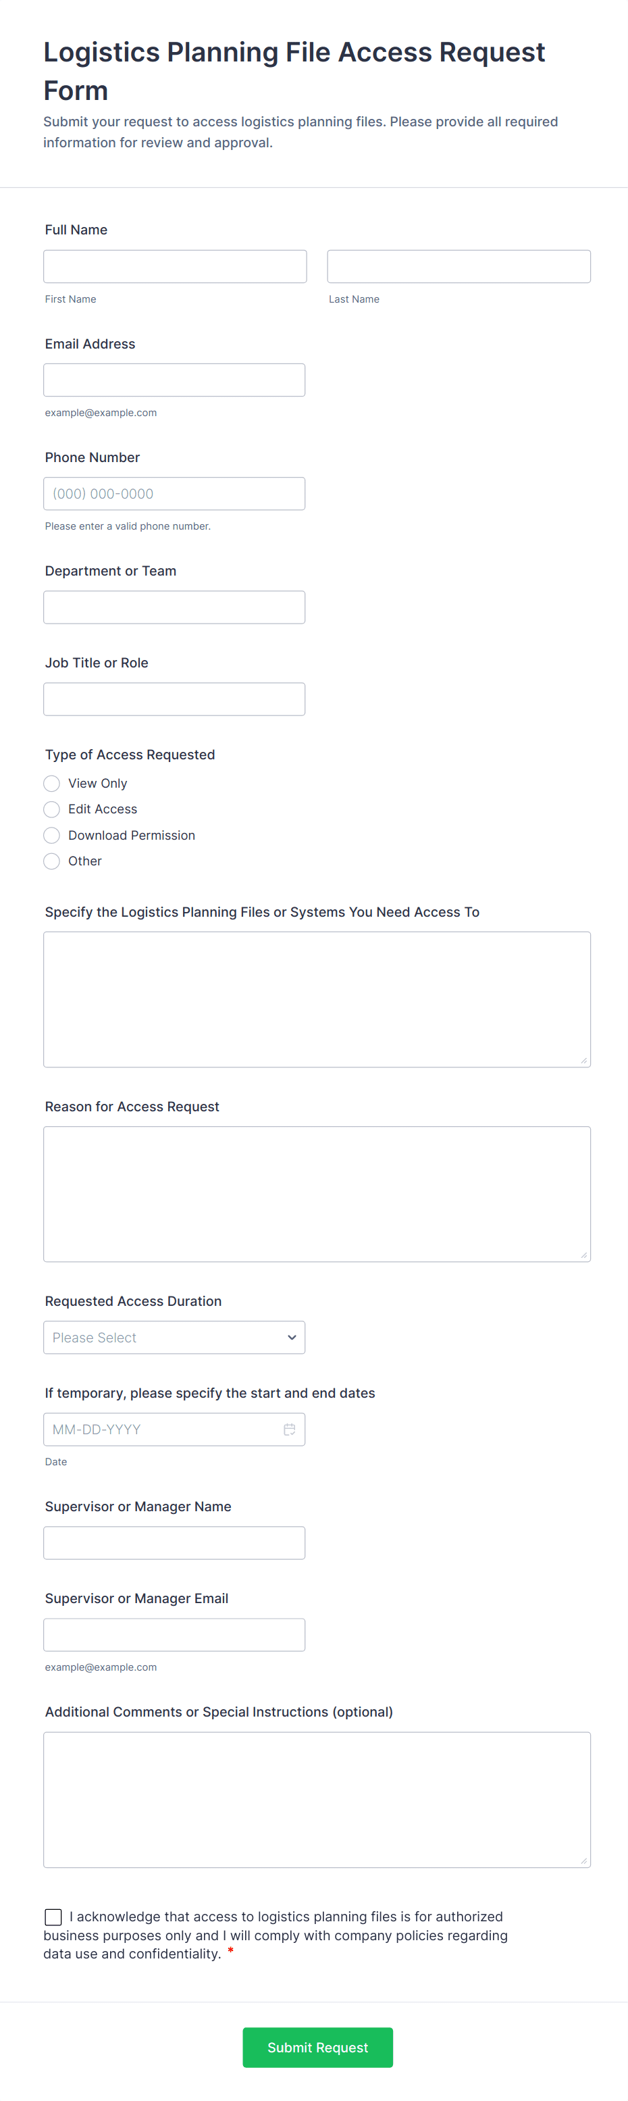This screenshot has width=628, height=2101.
Task: Select the Department or Team field
Action: coord(174,607)
